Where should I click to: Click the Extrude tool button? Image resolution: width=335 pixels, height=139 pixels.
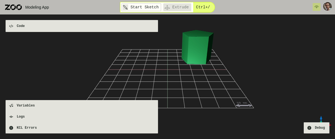pyautogui.click(x=177, y=7)
